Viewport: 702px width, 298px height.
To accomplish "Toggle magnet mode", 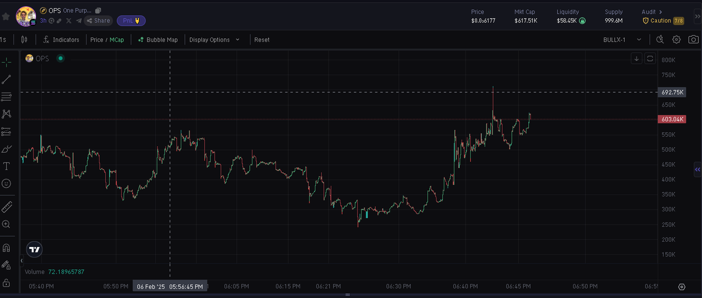I will coord(6,248).
